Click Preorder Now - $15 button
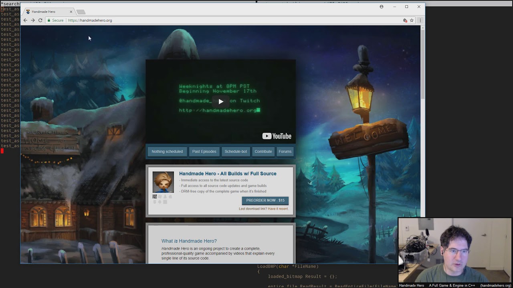513x288 pixels. click(265, 200)
